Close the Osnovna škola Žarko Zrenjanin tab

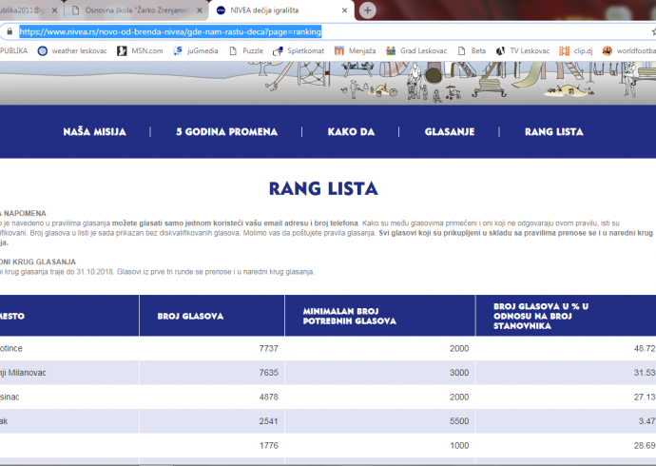point(200,10)
